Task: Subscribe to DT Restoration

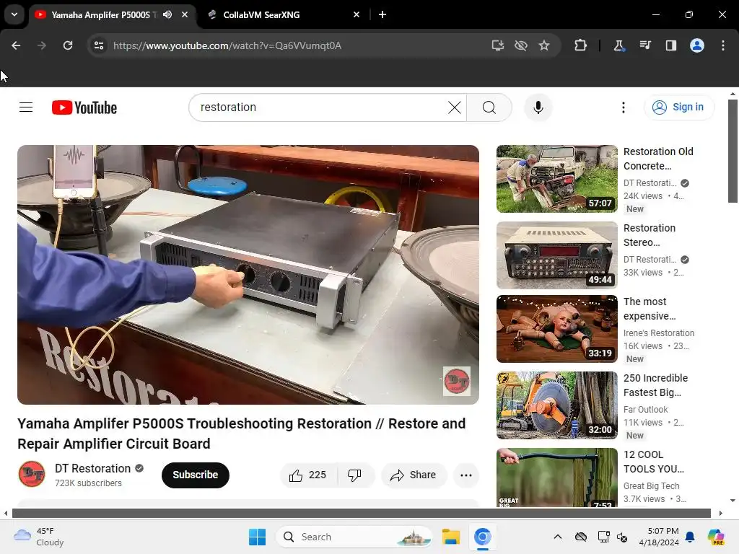Action: click(195, 475)
